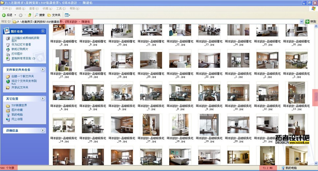Viewport: 318px width, 171px height.
Task: Select thumbnail of 吳宅_10.jpg
Action: pyautogui.click(x=238, y=93)
